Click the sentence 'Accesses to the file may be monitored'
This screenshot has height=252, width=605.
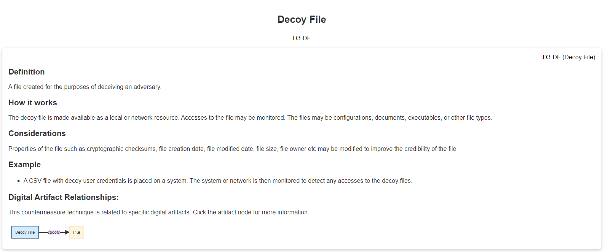tap(233, 118)
